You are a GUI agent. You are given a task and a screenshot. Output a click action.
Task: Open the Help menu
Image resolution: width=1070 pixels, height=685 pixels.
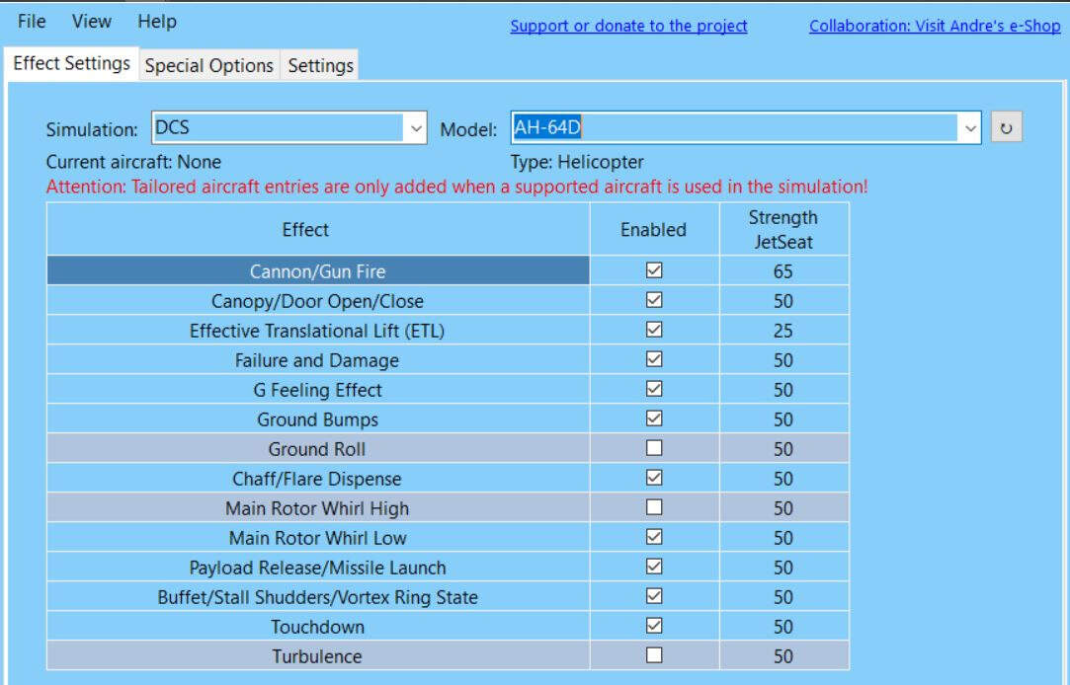point(156,21)
